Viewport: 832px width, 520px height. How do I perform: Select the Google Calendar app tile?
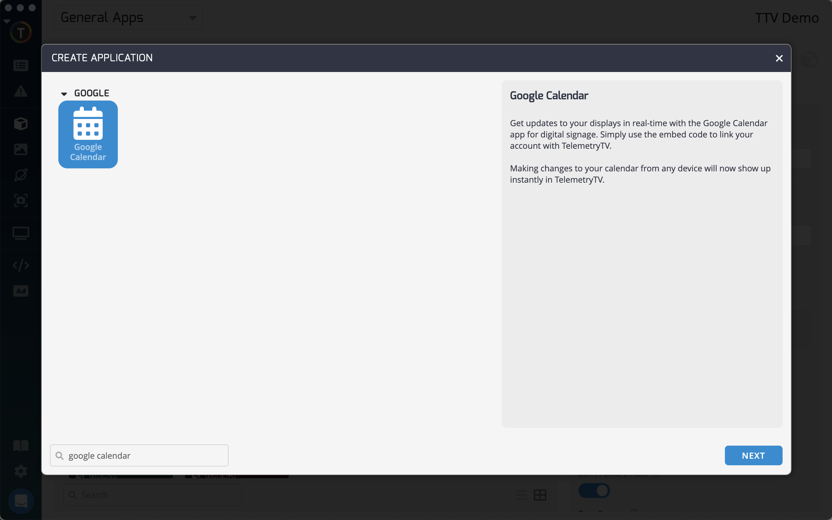[x=88, y=134]
